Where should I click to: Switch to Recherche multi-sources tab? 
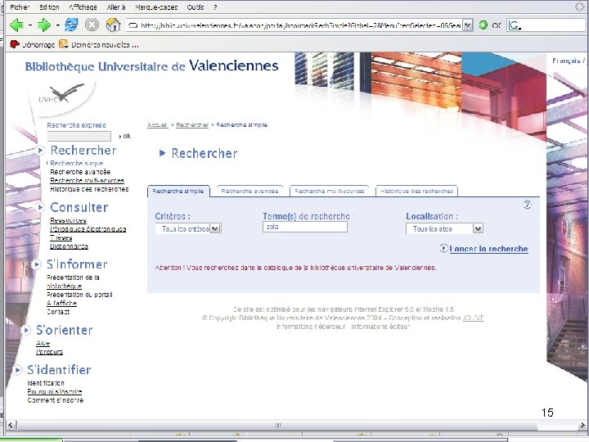tap(330, 191)
